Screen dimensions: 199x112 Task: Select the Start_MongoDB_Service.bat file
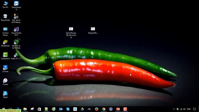click(71, 32)
